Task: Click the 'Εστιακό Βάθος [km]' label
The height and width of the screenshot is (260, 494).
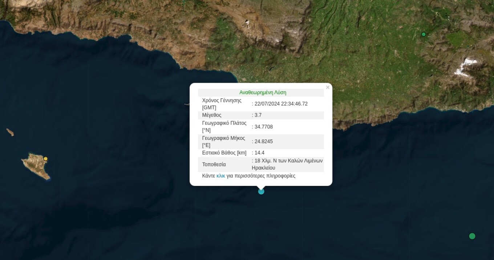Action: click(224, 153)
